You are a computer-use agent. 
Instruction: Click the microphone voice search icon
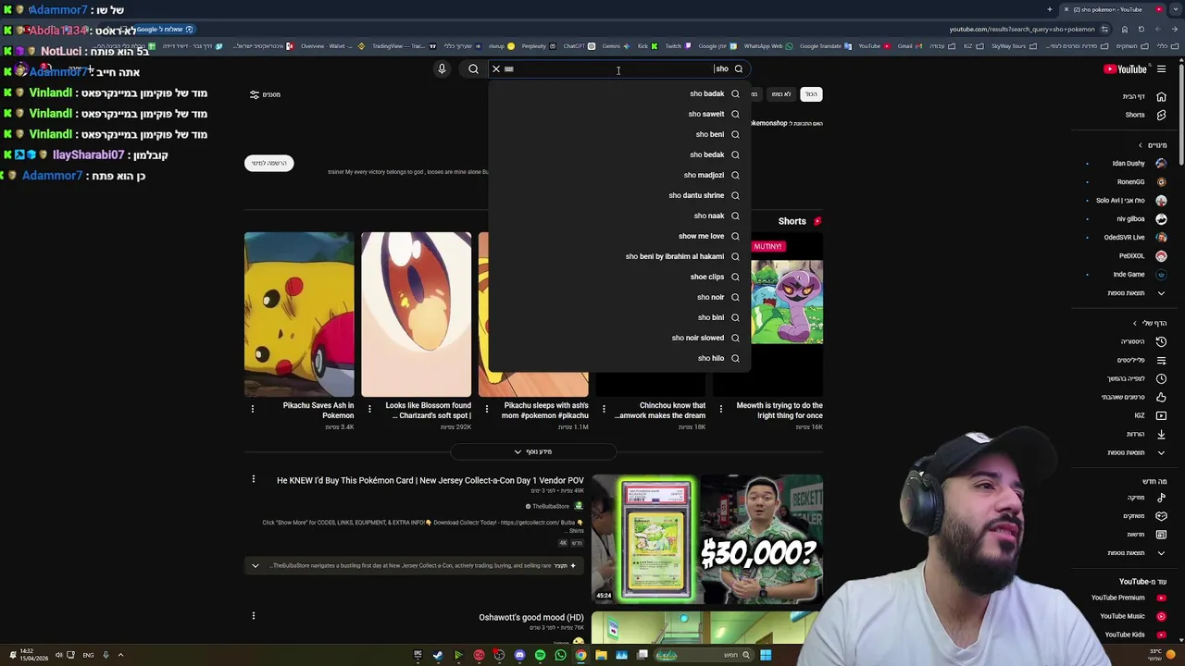click(442, 68)
